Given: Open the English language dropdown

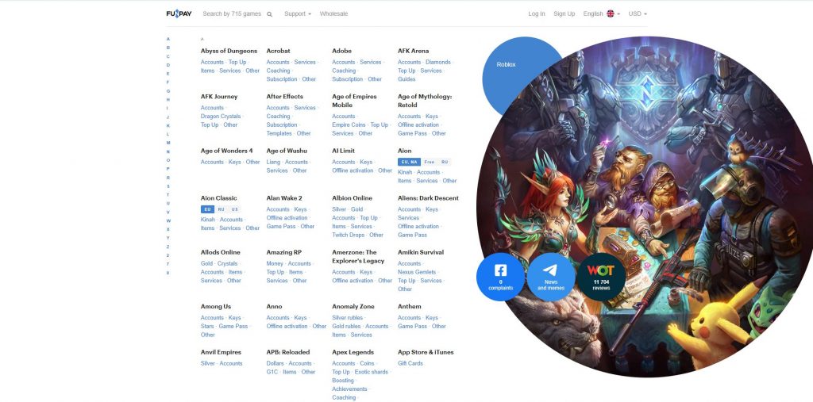Looking at the screenshot, I should click(601, 14).
